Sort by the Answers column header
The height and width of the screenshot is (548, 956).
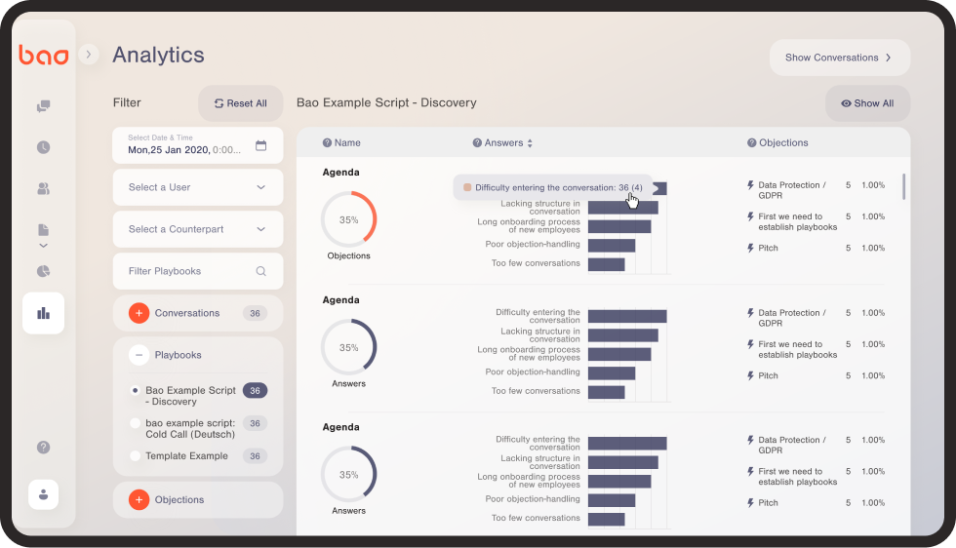tap(503, 142)
